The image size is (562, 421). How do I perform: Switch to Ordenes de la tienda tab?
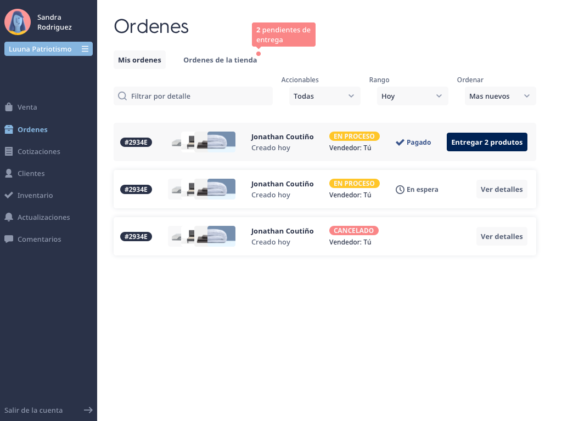pos(220,60)
